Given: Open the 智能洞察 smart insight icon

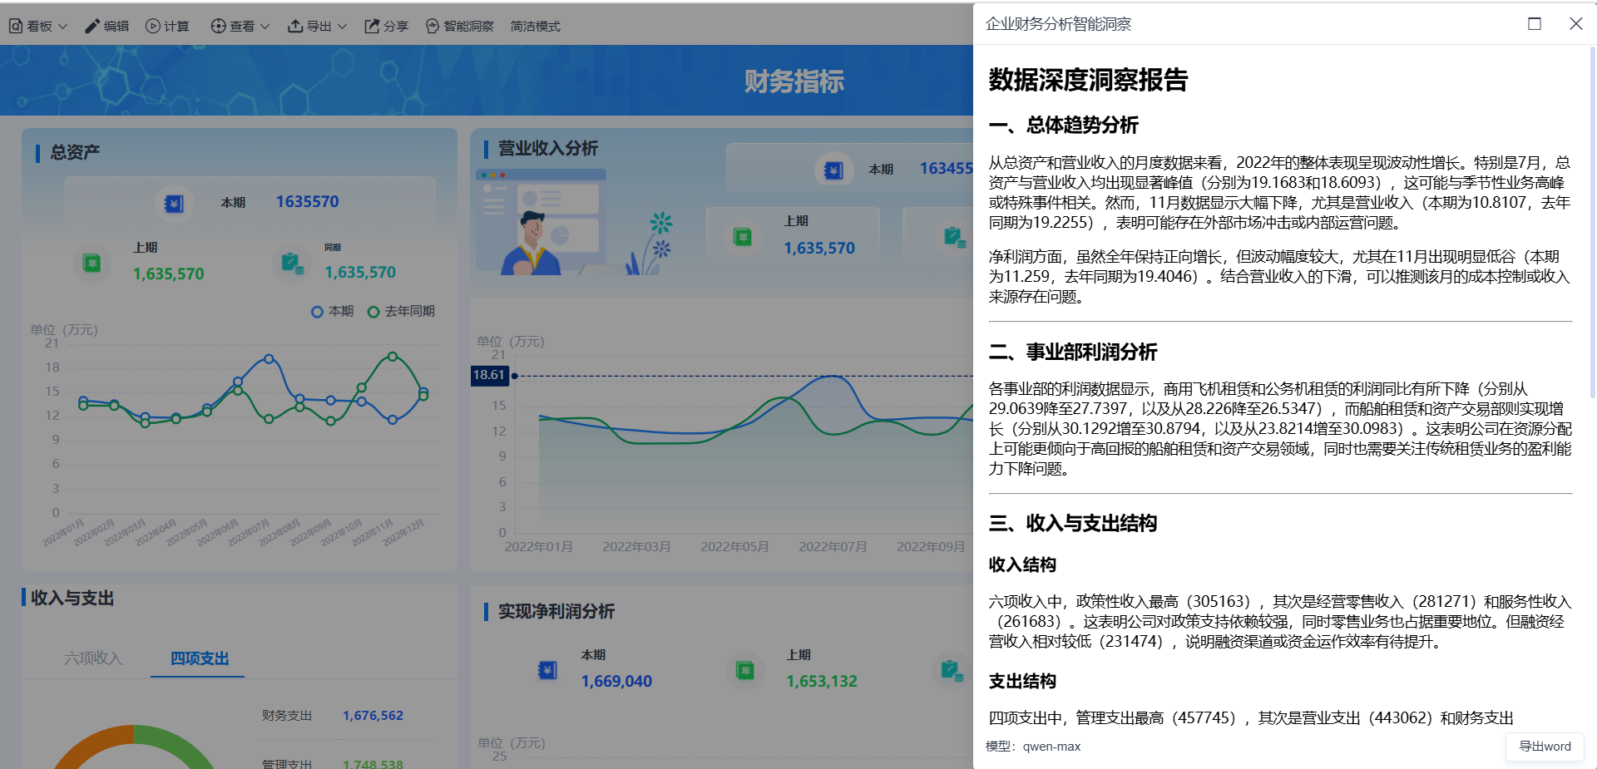Looking at the screenshot, I should (x=433, y=26).
